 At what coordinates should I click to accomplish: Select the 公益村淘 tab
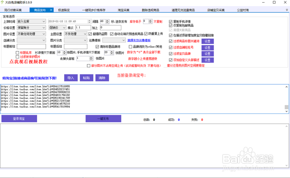(243, 10)
